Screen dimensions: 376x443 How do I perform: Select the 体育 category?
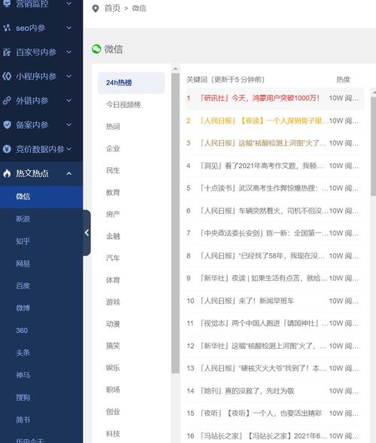[113, 280]
